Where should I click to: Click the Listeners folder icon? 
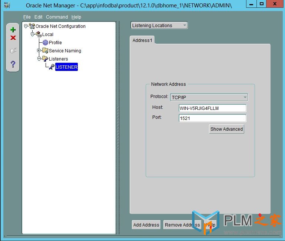click(x=45, y=59)
